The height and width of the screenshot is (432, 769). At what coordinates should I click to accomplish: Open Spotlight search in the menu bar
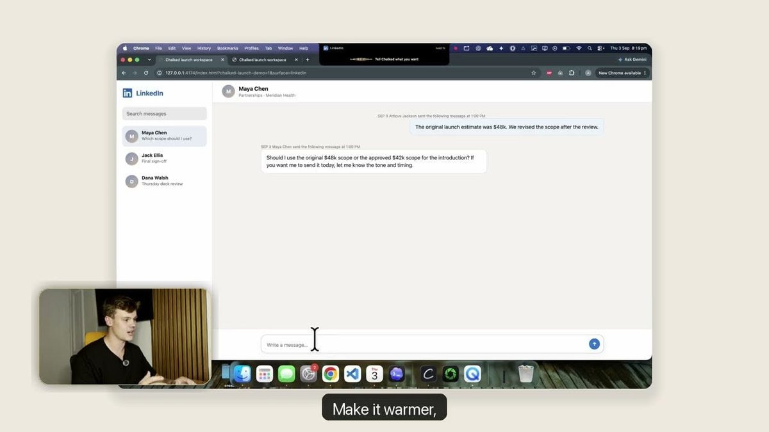(x=590, y=48)
